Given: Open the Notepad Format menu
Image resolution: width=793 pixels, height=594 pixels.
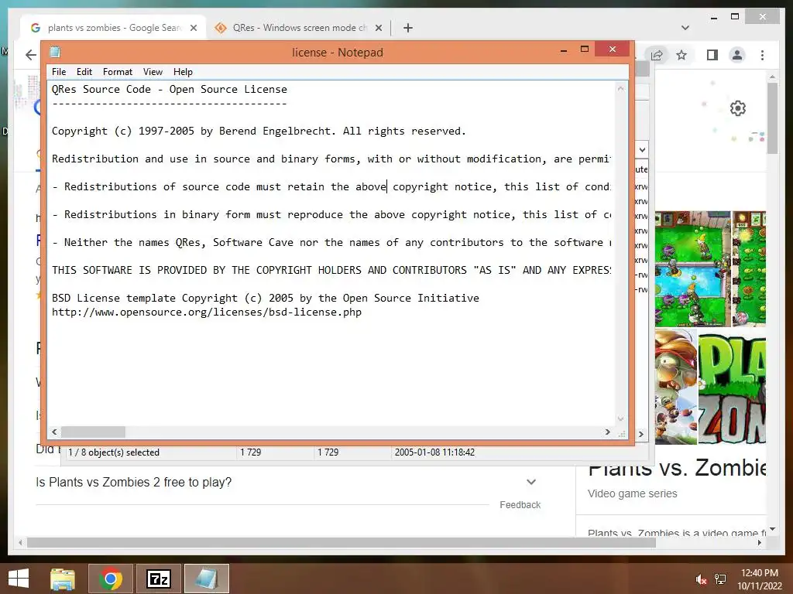Looking at the screenshot, I should point(118,72).
